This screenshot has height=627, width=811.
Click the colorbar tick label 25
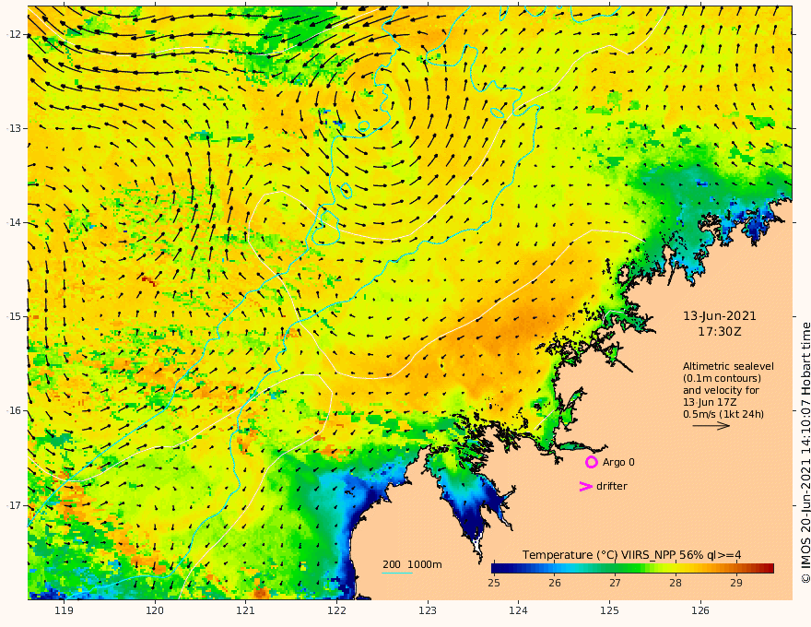pos(494,583)
